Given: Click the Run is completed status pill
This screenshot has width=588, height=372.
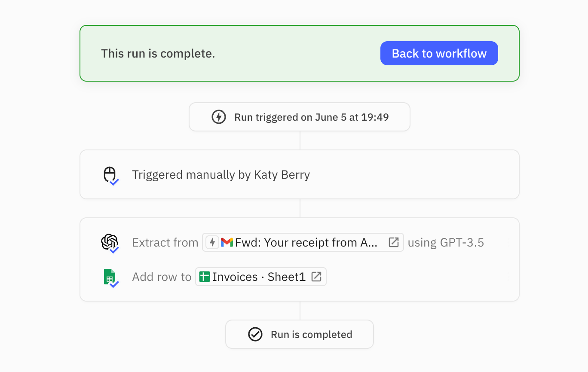Looking at the screenshot, I should [x=311, y=334].
